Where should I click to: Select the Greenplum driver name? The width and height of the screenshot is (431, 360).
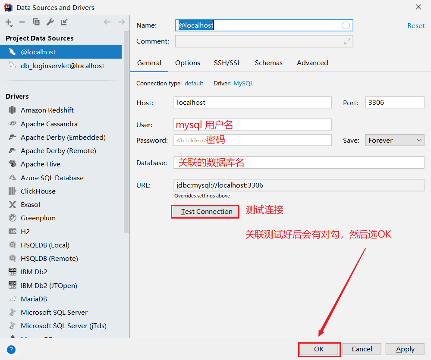[38, 218]
